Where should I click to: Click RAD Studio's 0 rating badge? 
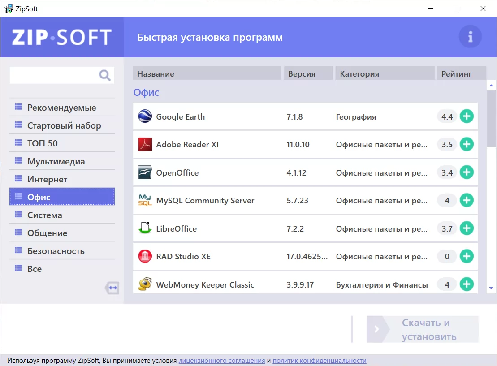tap(447, 256)
